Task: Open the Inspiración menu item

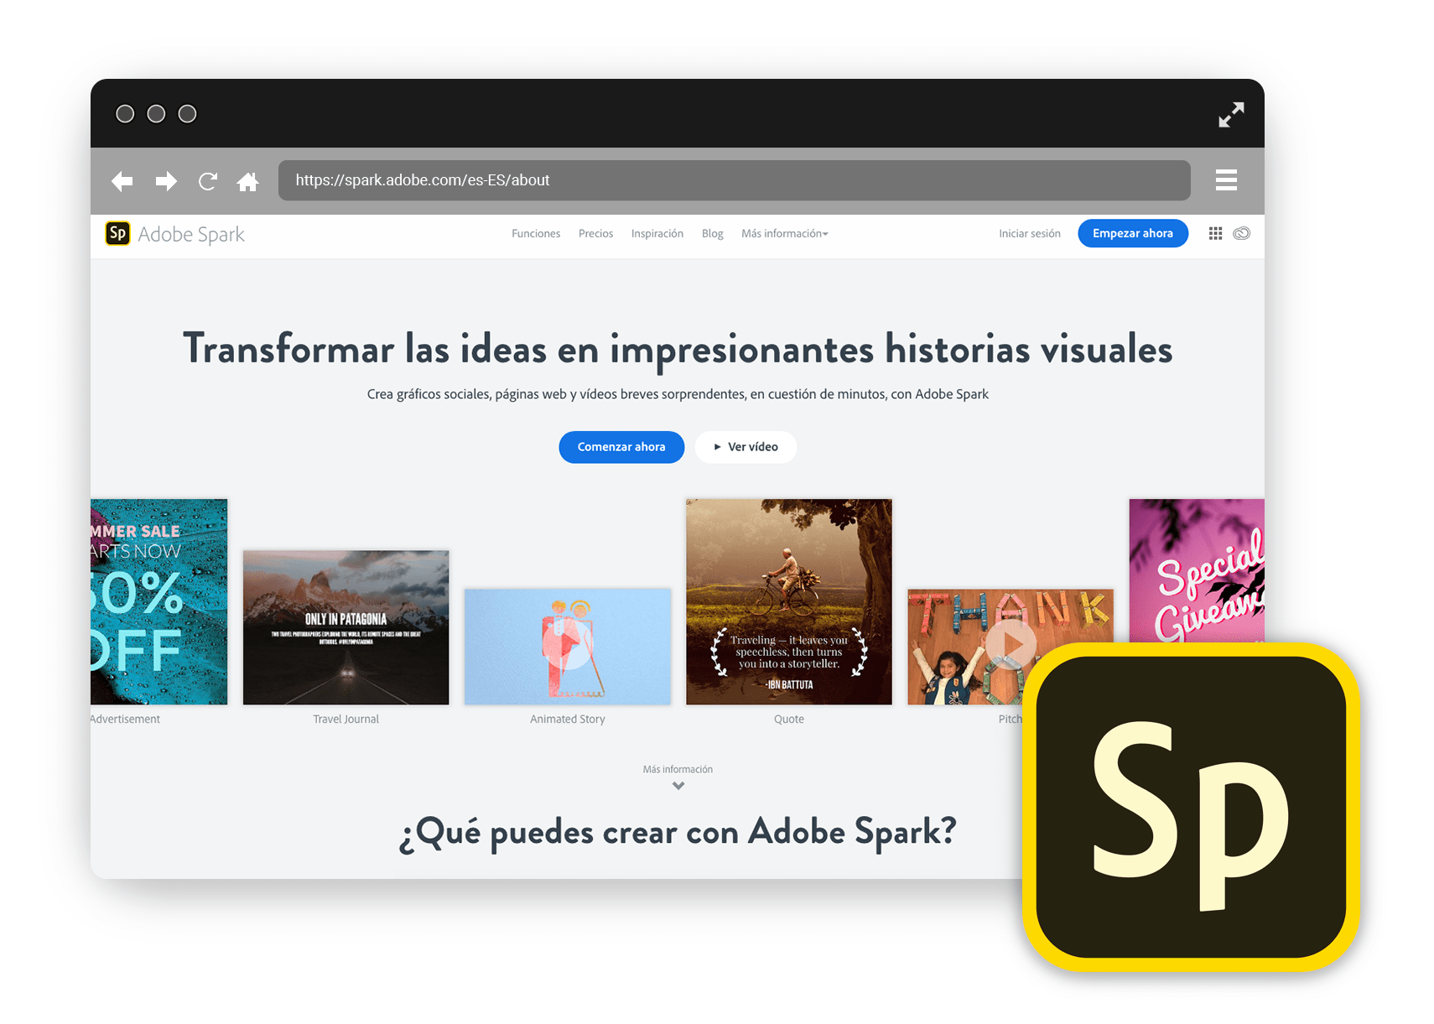Action: [657, 234]
